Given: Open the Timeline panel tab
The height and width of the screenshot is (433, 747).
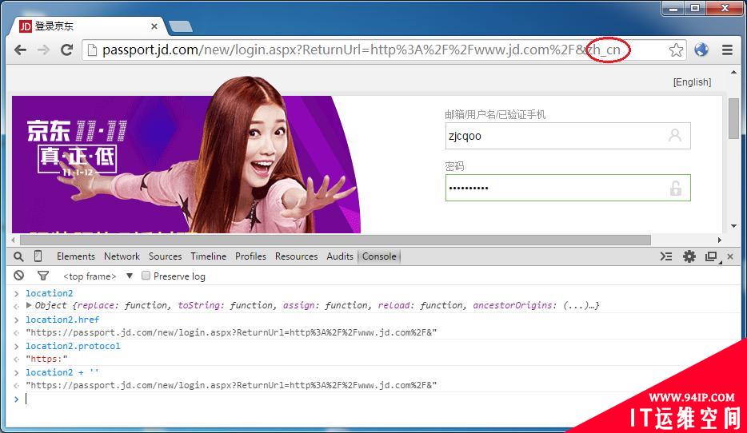Looking at the screenshot, I should tap(208, 256).
